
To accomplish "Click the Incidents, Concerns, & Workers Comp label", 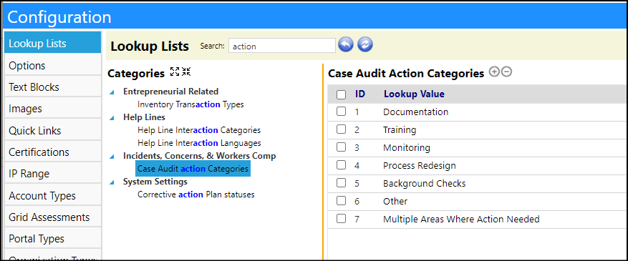I will [x=200, y=156].
